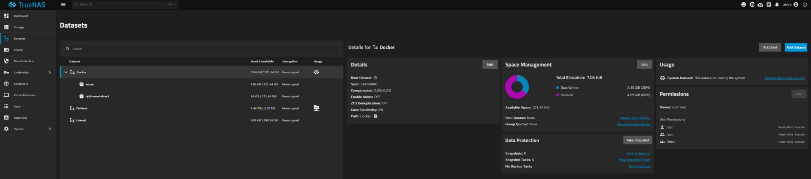Open the feedback smiley icon

[744, 5]
